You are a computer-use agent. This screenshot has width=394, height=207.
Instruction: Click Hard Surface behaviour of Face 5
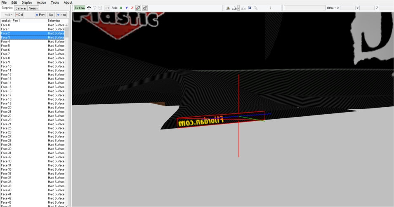(56, 46)
